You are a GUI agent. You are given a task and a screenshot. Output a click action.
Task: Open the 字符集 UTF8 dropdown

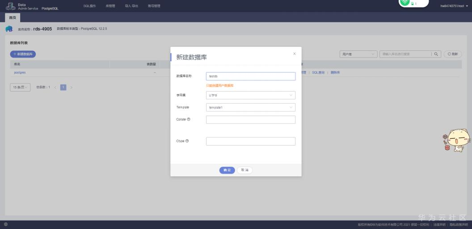(x=250, y=95)
